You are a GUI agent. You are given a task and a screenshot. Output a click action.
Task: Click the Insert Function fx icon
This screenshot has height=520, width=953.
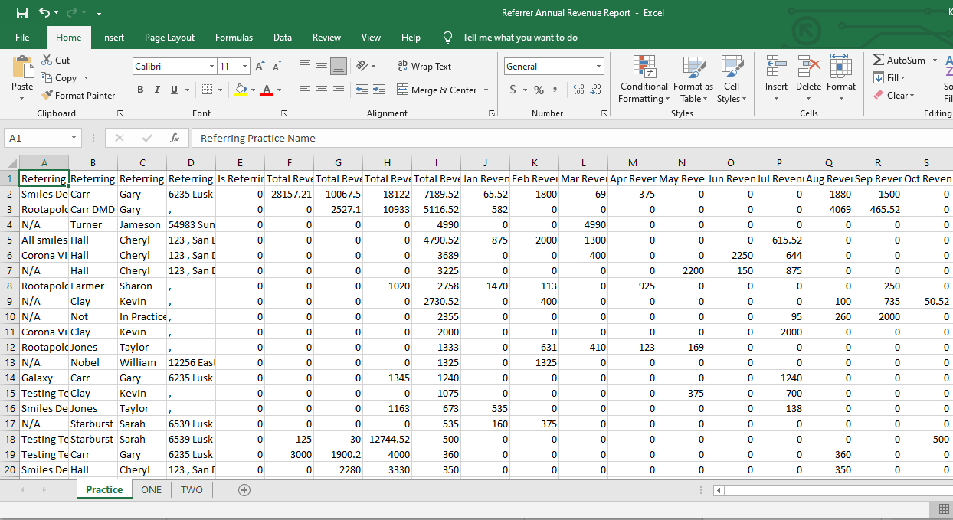175,138
